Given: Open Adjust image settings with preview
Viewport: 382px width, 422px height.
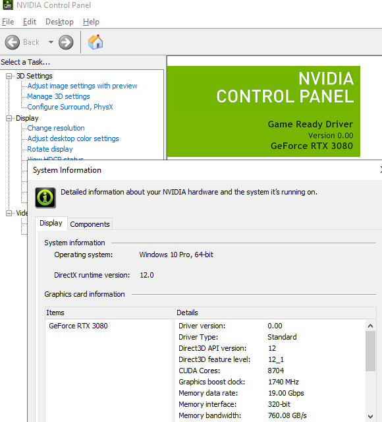Looking at the screenshot, I should 82,86.
